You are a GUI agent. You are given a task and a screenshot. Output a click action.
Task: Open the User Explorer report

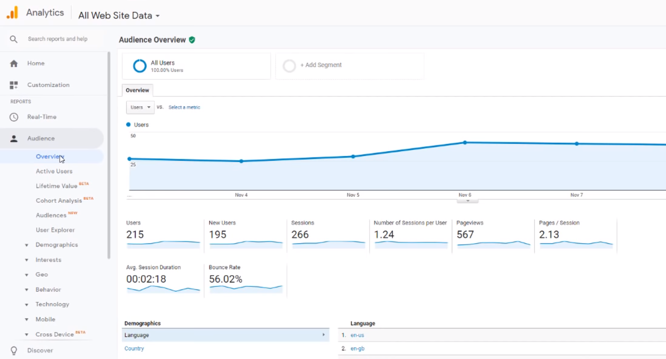55,230
